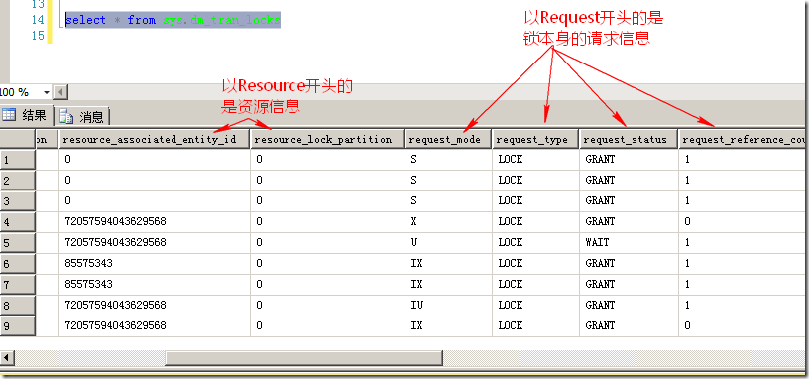
Task: Select row header 9 in the results grid
Action: pos(18,326)
